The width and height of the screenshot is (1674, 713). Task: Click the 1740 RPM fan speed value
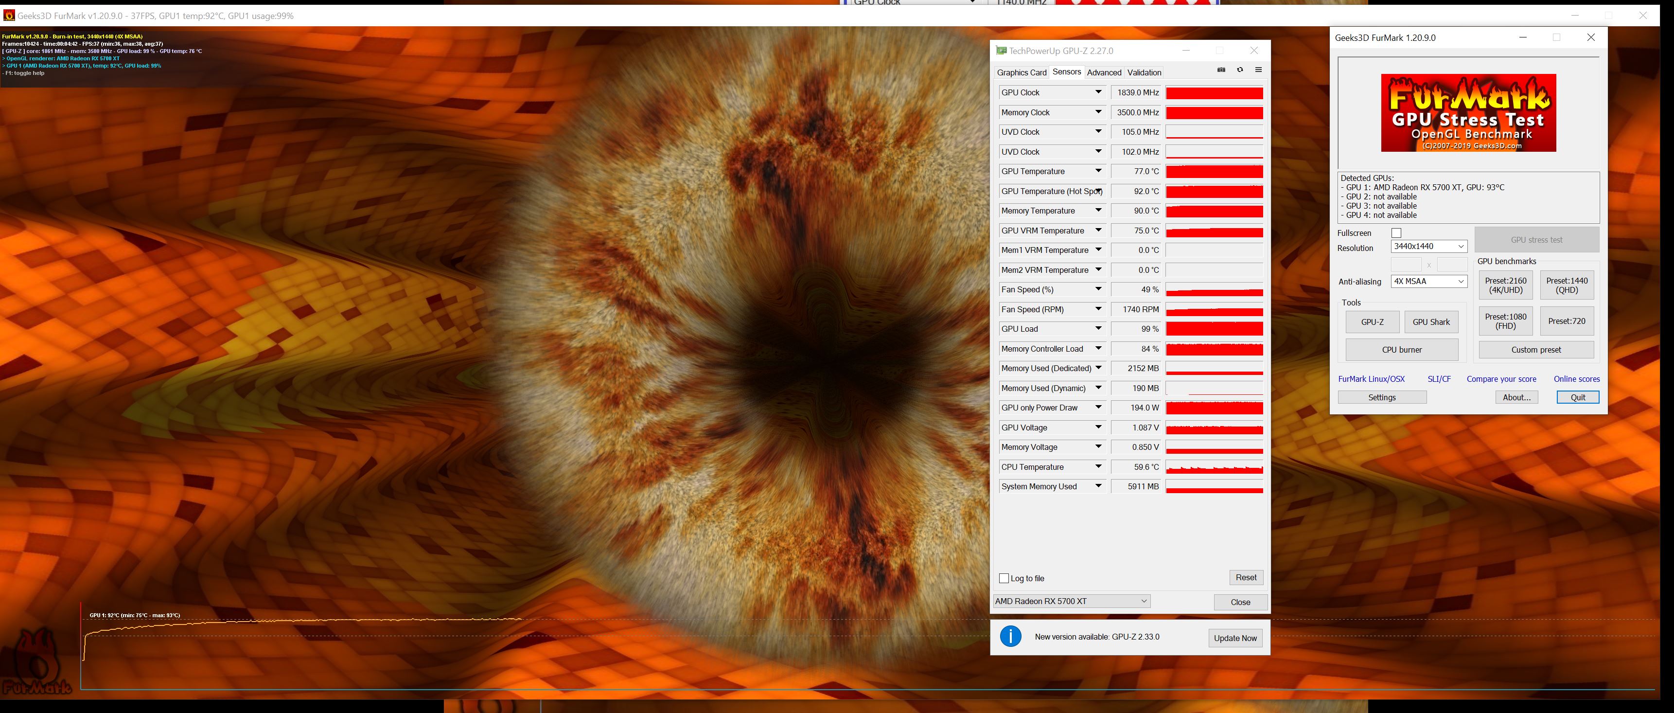coord(1136,309)
